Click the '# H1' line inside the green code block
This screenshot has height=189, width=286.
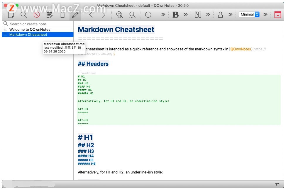(x=81, y=76)
